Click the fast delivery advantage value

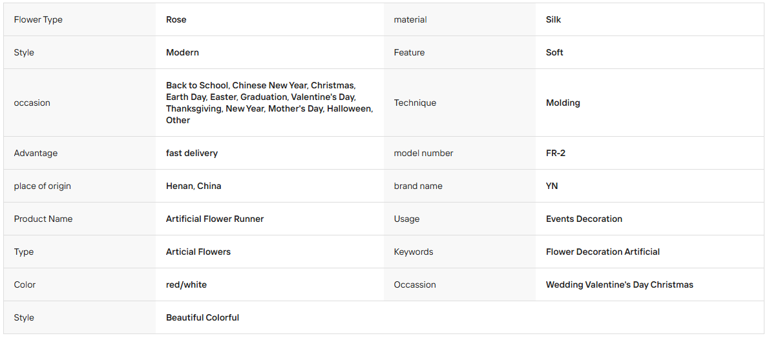(192, 153)
